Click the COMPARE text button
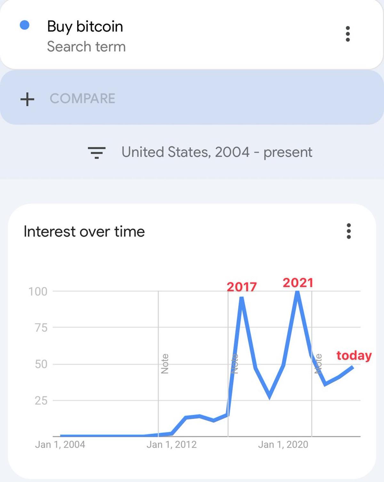The image size is (384, 482). tap(83, 99)
